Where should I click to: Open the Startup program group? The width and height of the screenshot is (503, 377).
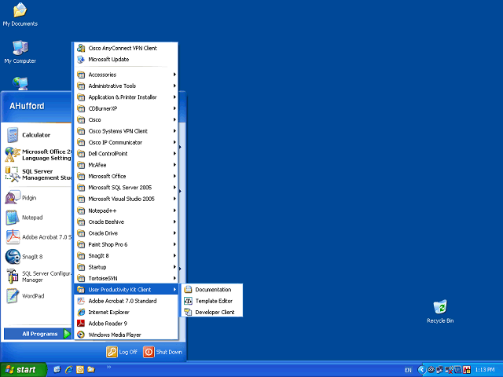(126, 267)
